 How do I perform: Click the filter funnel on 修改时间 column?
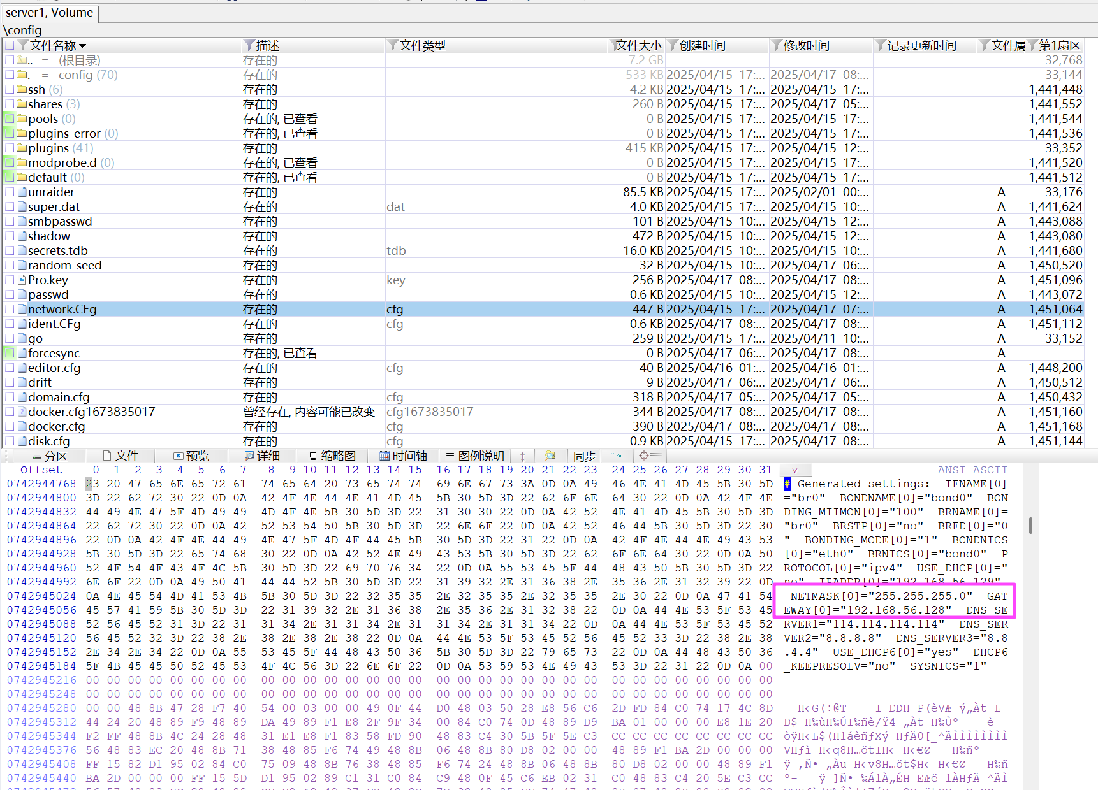click(777, 45)
